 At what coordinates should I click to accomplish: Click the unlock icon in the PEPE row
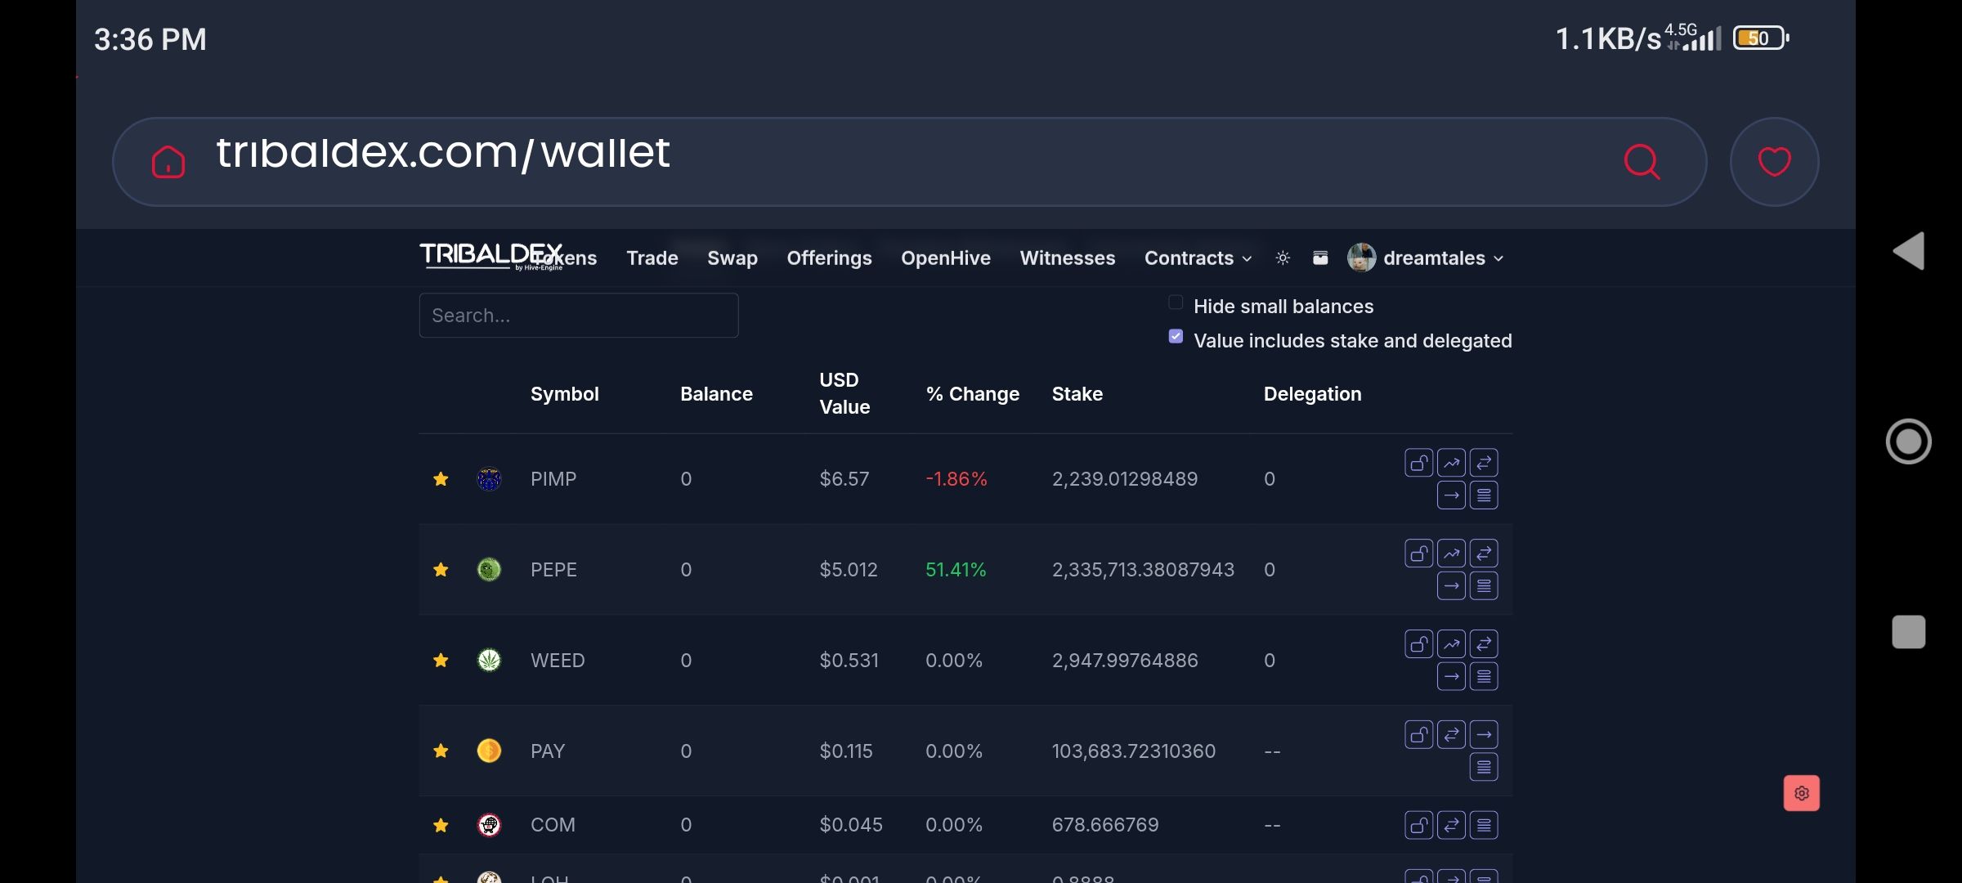[x=1418, y=554]
